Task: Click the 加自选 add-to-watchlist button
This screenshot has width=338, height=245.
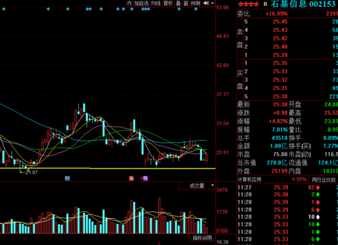Action: pyautogui.click(x=141, y=3)
